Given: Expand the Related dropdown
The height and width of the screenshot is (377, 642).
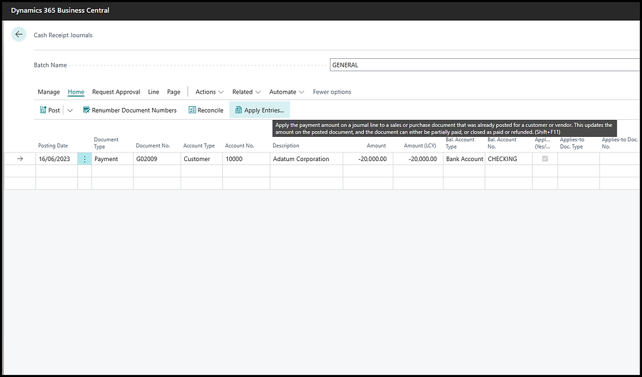Looking at the screenshot, I should (x=246, y=92).
